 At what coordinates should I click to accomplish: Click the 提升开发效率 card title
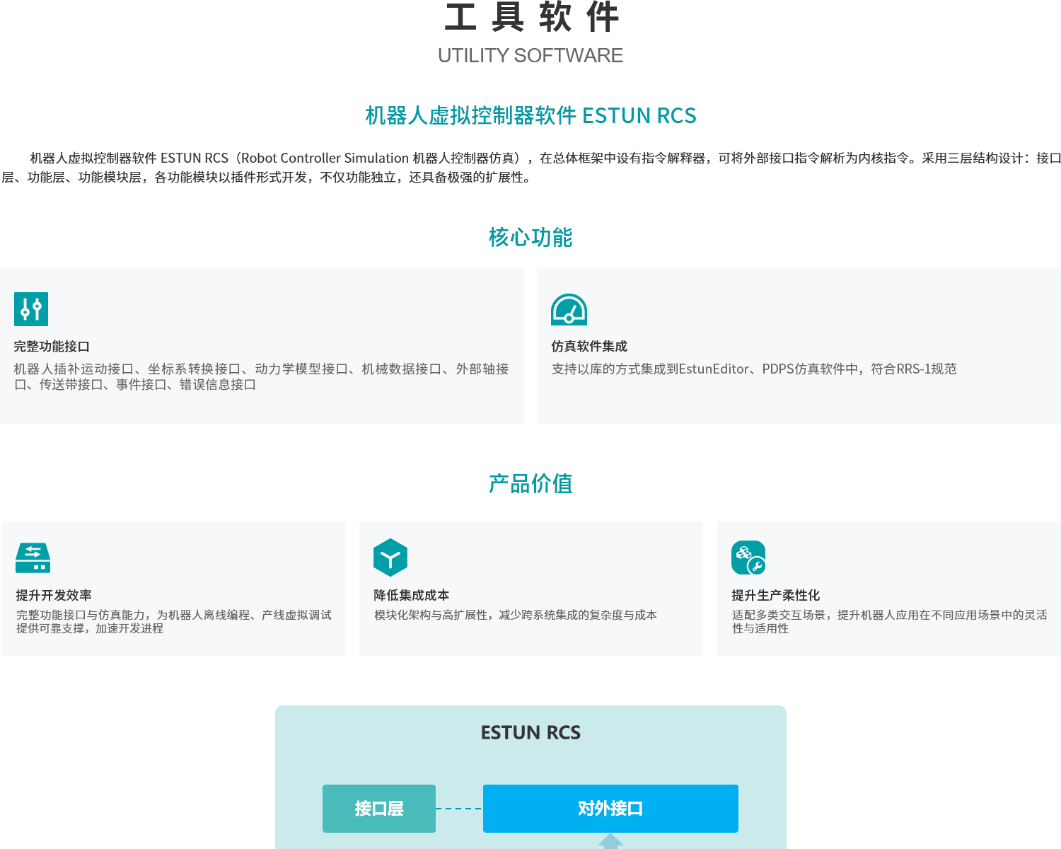click(54, 596)
